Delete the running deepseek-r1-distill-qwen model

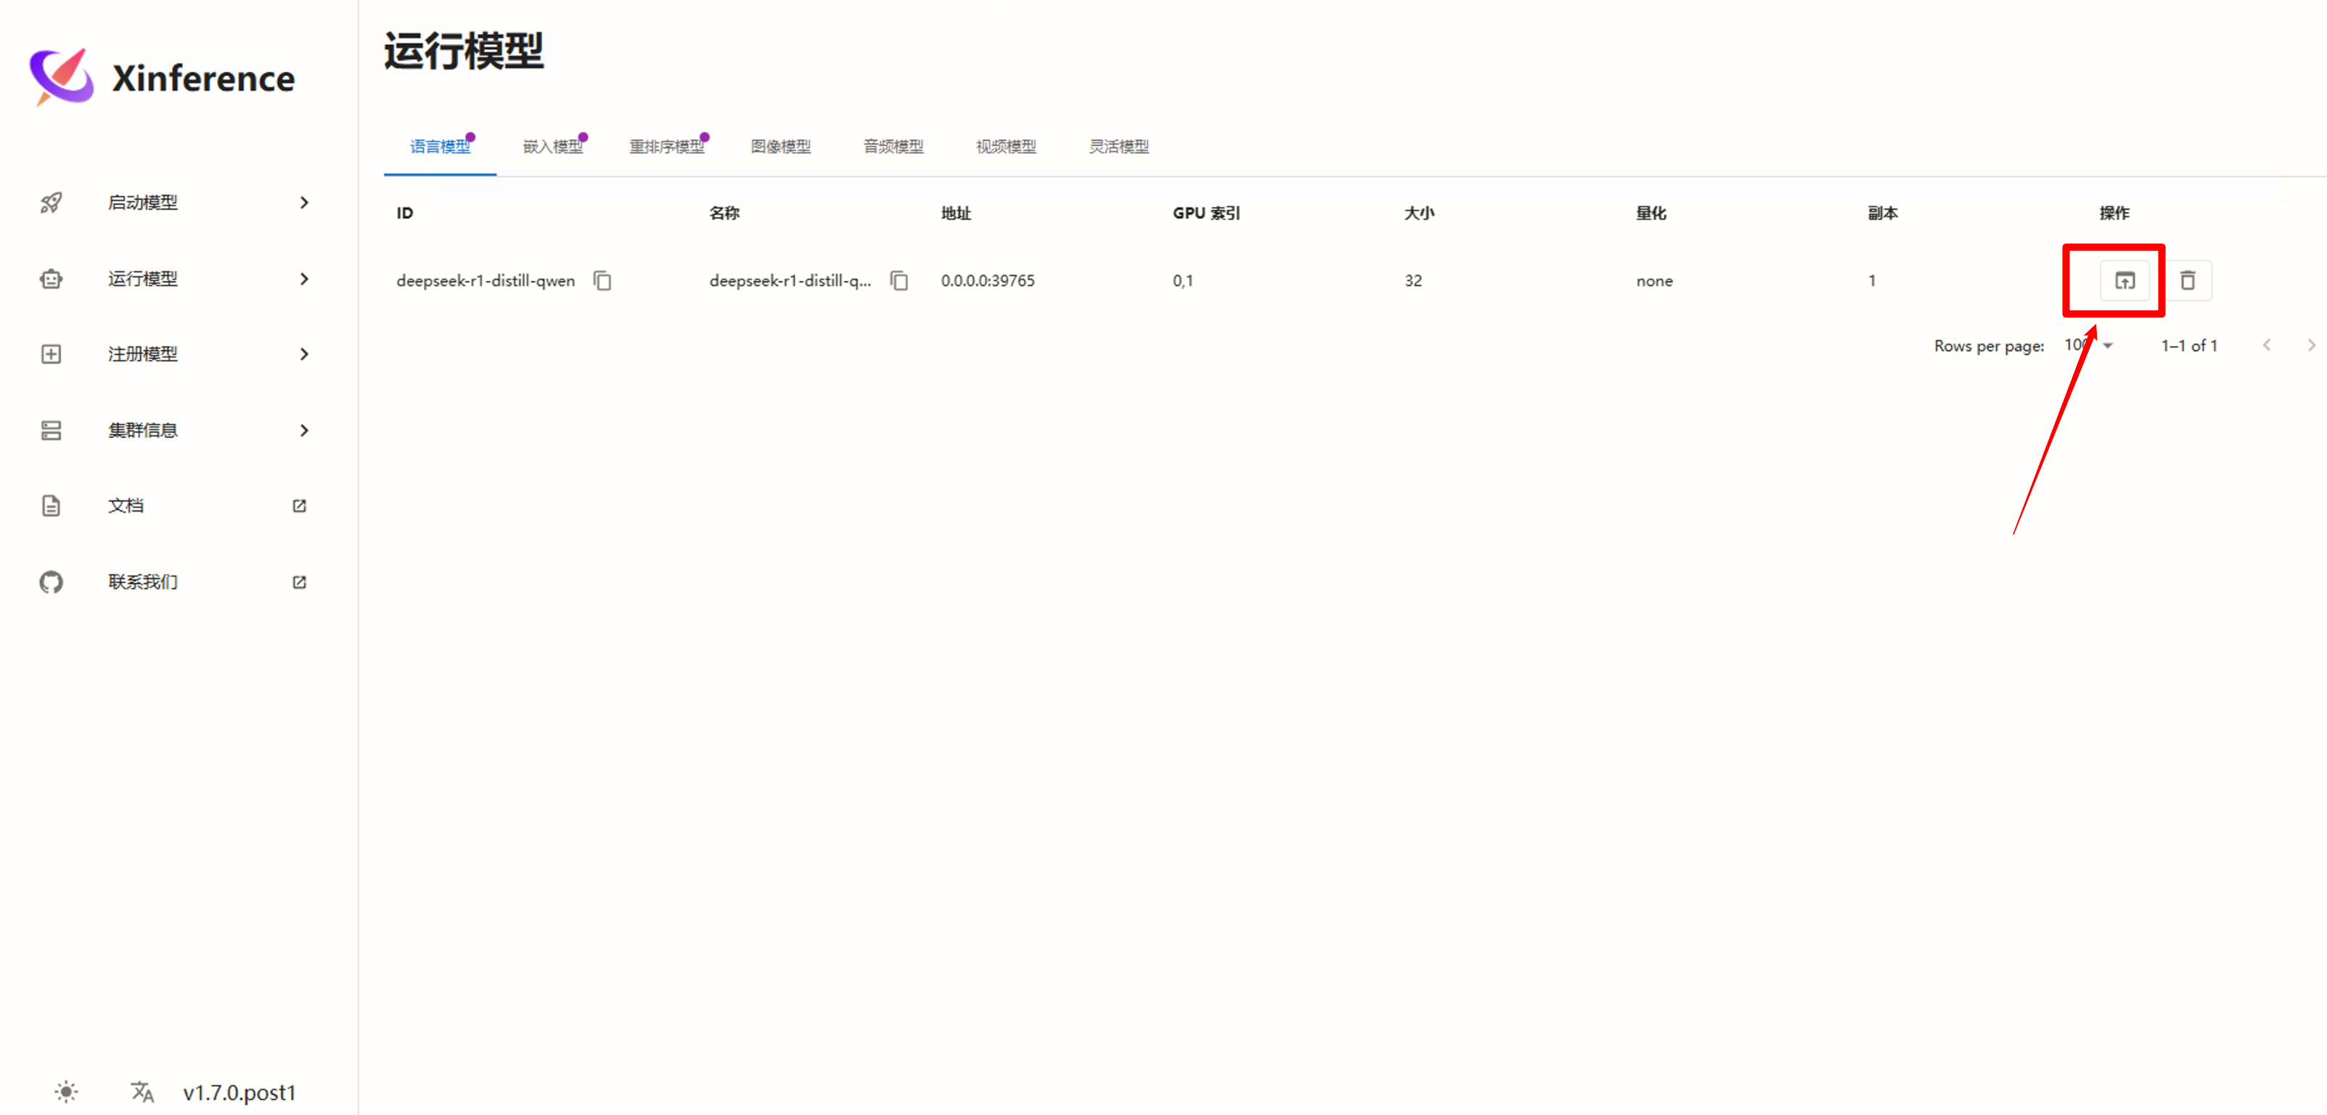(2189, 280)
